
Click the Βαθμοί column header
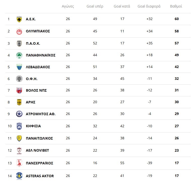pos(176,7)
